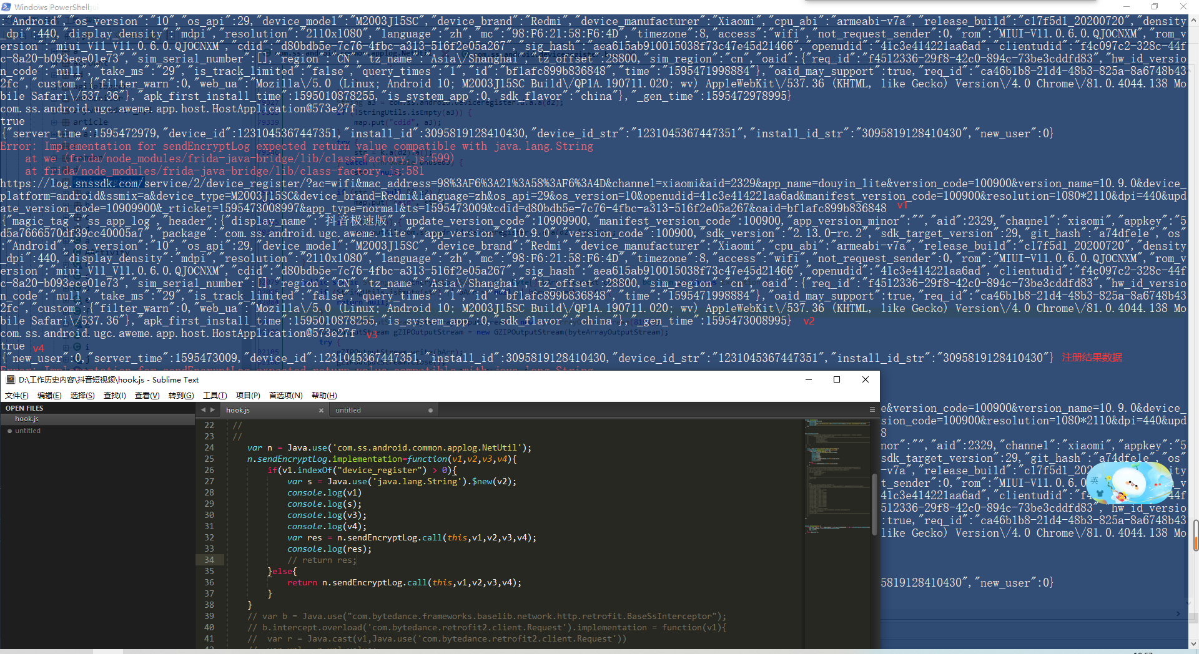Click console.log(v1) on line 28
Viewport: 1199px width, 654px height.
click(x=324, y=493)
